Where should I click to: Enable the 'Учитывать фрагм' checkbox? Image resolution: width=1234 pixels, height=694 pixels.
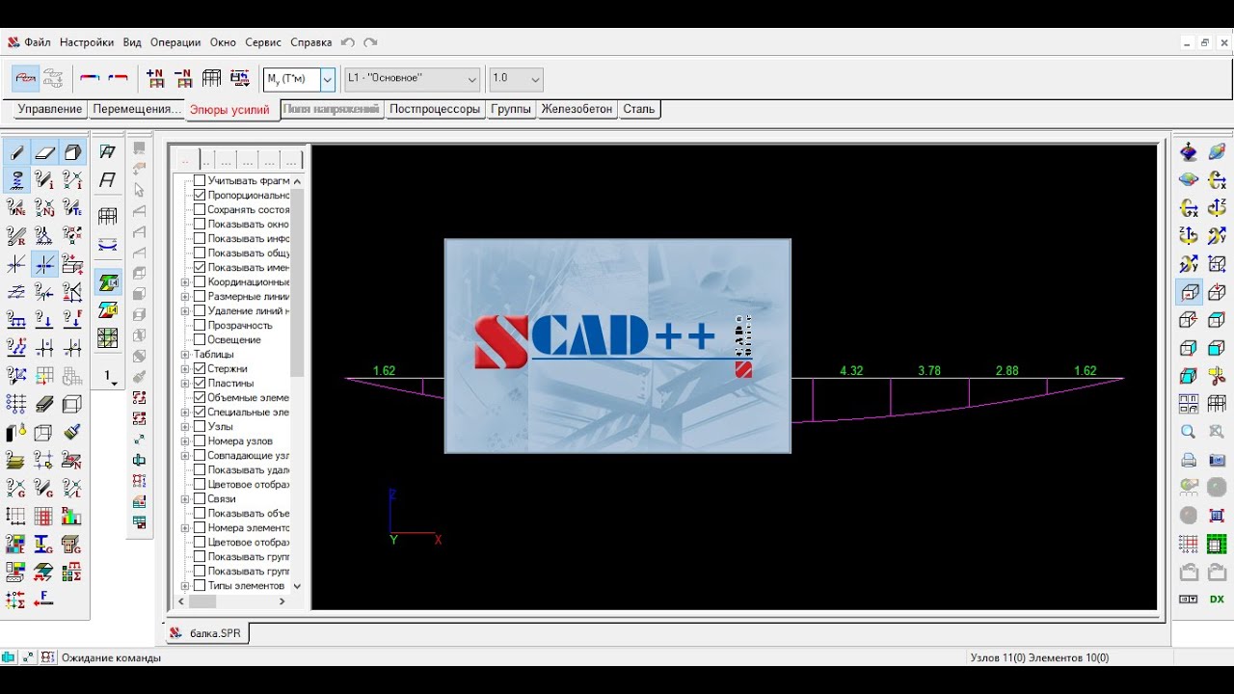click(x=200, y=180)
